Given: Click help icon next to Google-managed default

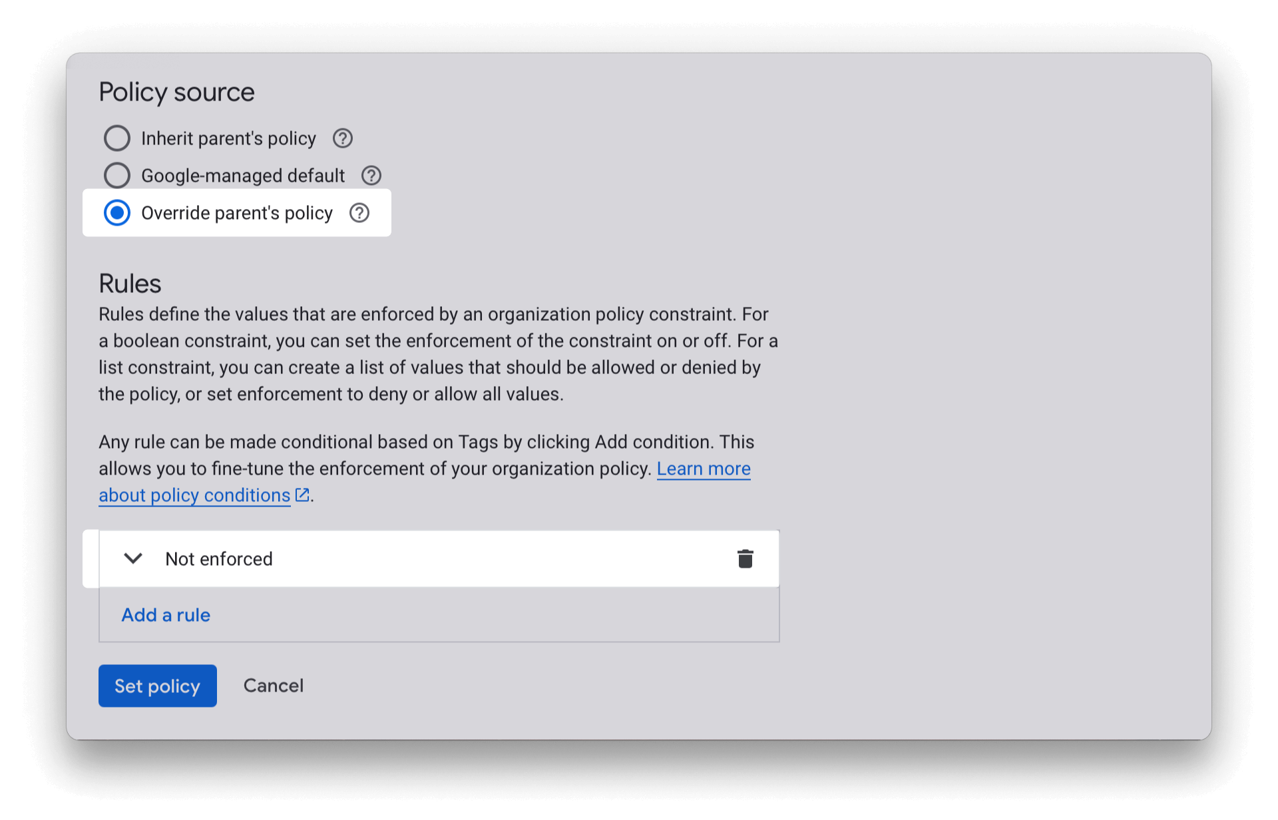Looking at the screenshot, I should (371, 176).
